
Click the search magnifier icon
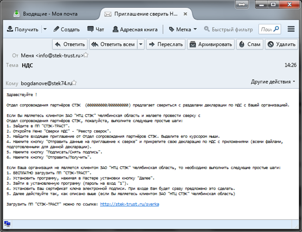pyautogui.click(x=276, y=29)
